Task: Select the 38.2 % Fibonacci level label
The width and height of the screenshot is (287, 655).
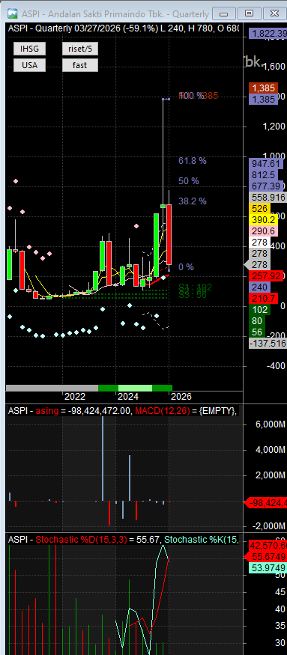Action: click(x=193, y=201)
